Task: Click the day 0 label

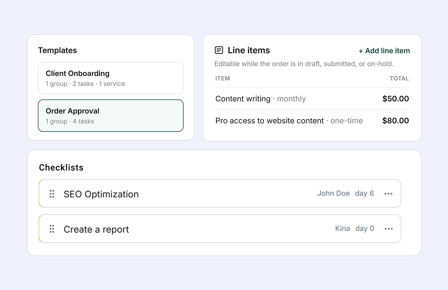Action: point(365,228)
